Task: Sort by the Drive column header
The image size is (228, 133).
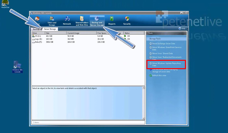Action: pyautogui.click(x=39, y=33)
